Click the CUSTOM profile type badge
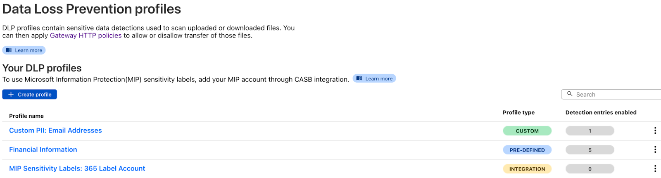This screenshot has height=178, width=661. (527, 131)
